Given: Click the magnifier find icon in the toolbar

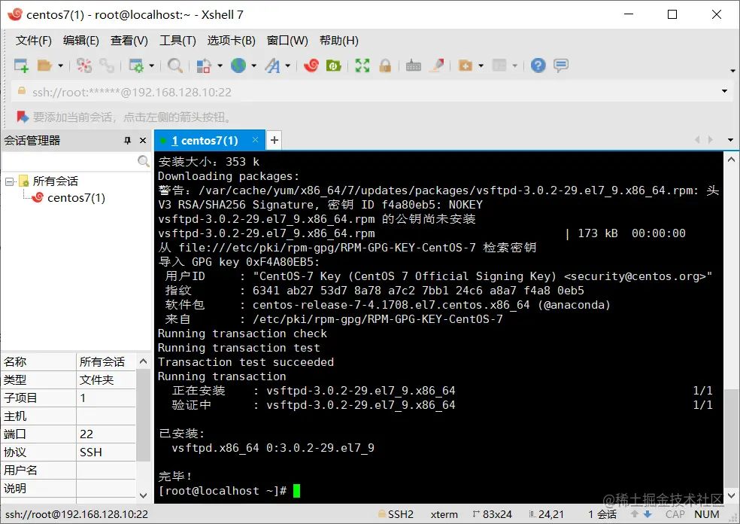Looking at the screenshot, I should pos(175,65).
